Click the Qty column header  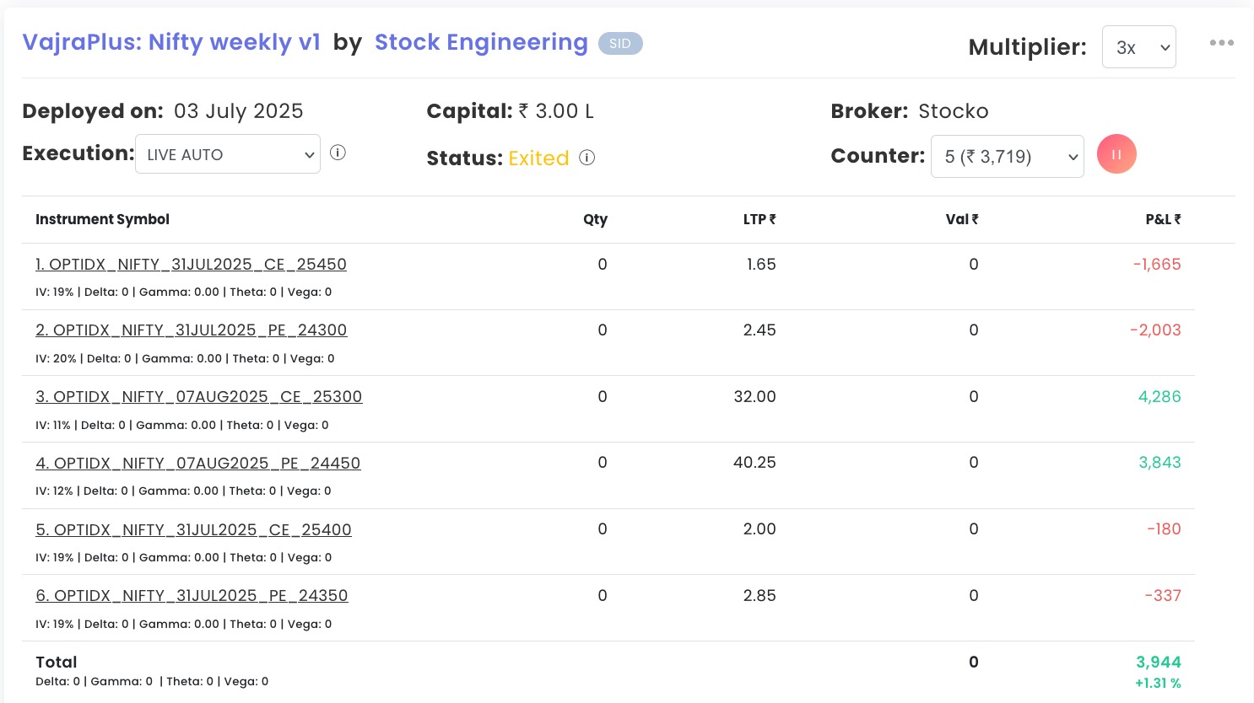pos(595,220)
